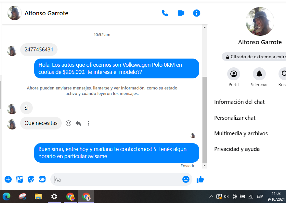Viewport: 286px width, 203px height.
Task: Send a thumbs-up like
Action: coord(200,179)
